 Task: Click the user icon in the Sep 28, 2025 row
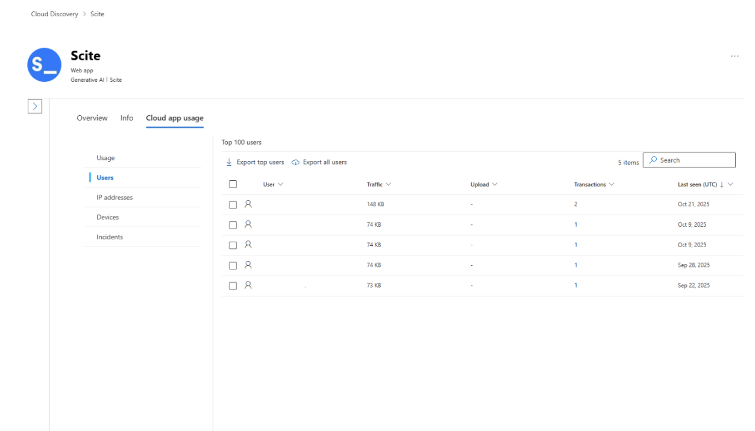pos(248,265)
